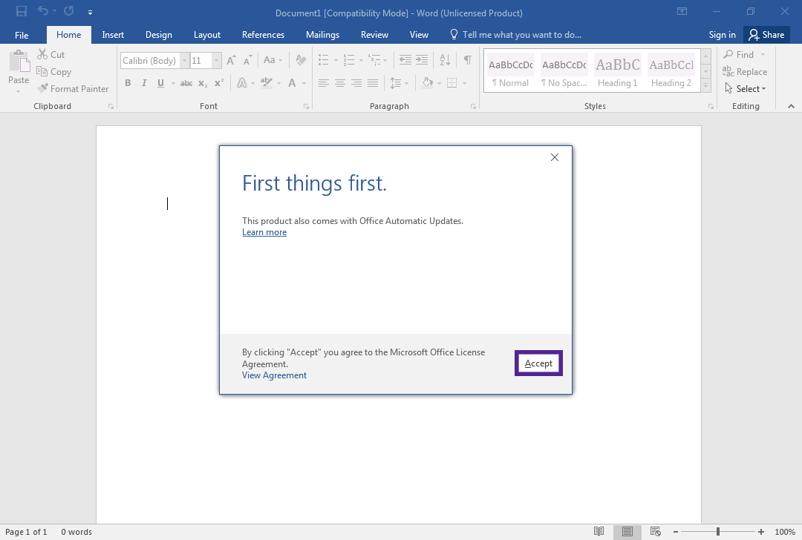Click Share in top right
The height and width of the screenshot is (540, 802).
[766, 35]
